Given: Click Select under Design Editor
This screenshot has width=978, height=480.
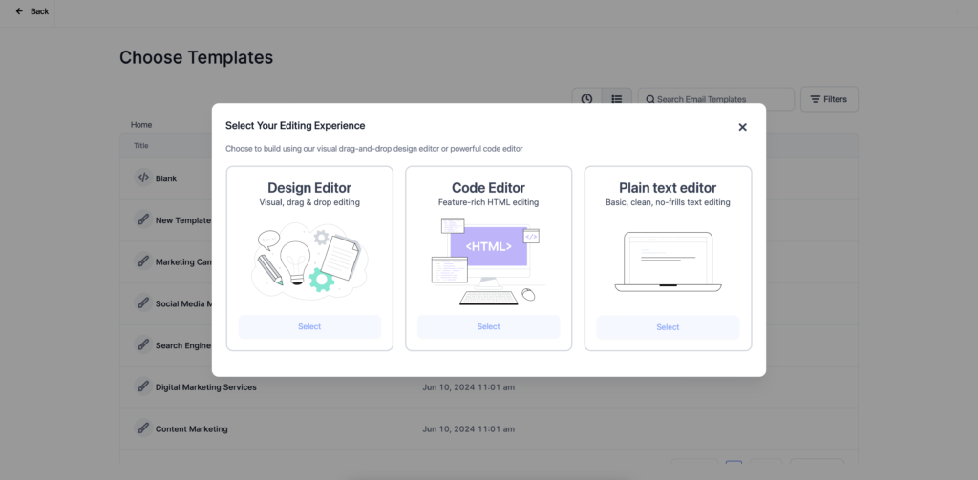Looking at the screenshot, I should point(309,327).
